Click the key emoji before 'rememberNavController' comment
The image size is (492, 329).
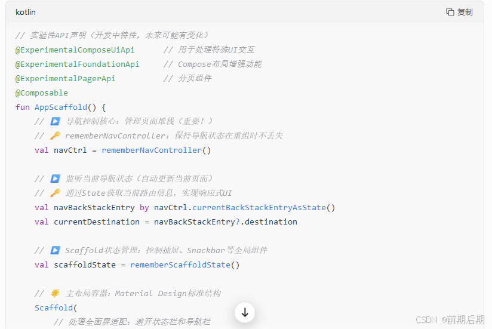[x=55, y=136]
